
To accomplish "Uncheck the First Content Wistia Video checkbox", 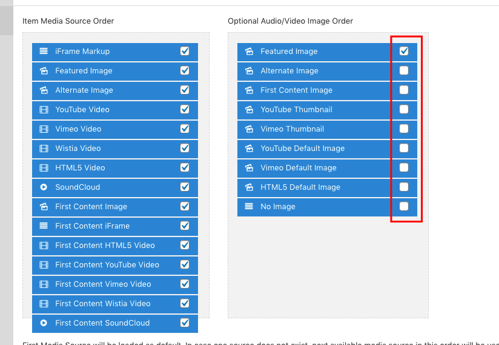I will pos(185,303).
